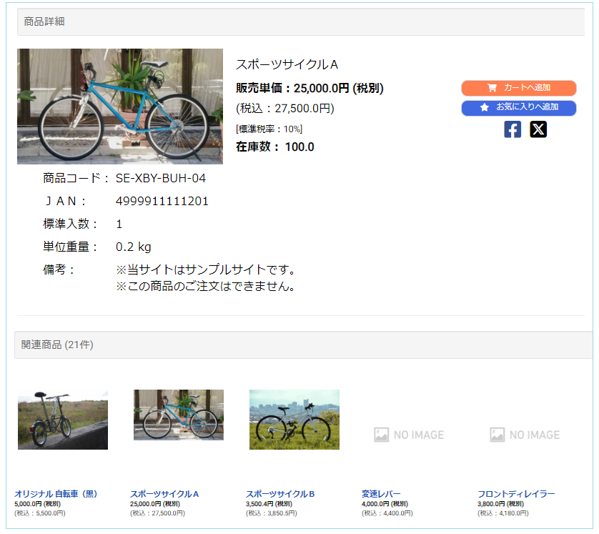Click the price 3,800.0円 (税別)
Screen dimensions: 599x534
point(500,504)
